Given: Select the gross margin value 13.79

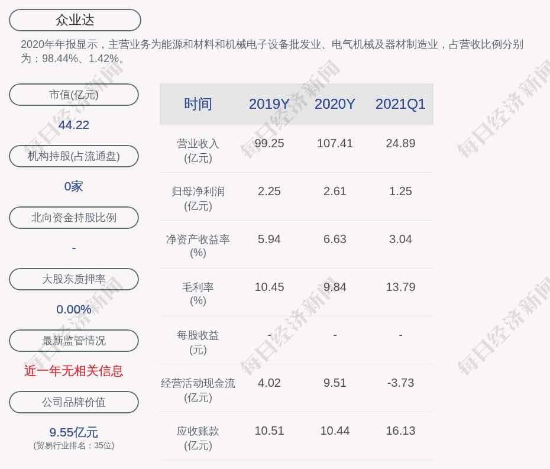Looking at the screenshot, I should (x=400, y=287).
